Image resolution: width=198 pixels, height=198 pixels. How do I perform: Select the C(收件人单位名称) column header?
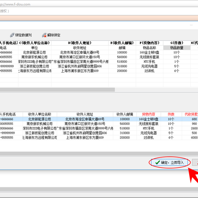[35, 43]
